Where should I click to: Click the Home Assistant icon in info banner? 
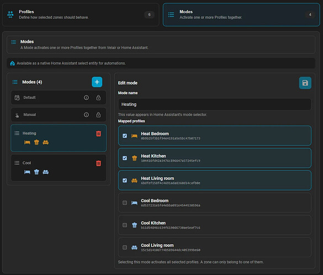(x=12, y=63)
